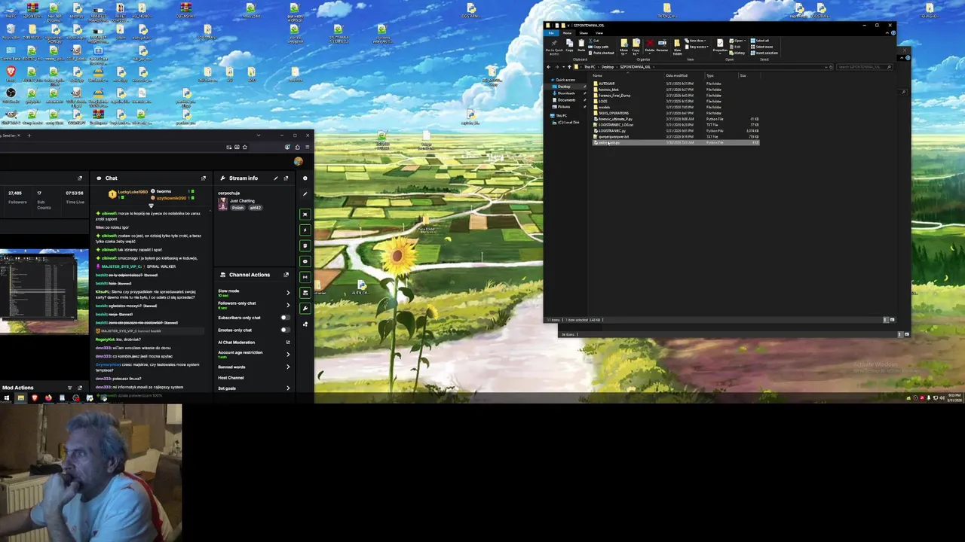Click Edit in the Open group
965x542 pixels.
(735, 47)
